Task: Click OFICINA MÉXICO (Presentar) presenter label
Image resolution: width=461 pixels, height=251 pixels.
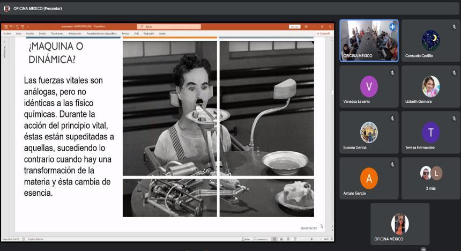Action: click(x=38, y=9)
